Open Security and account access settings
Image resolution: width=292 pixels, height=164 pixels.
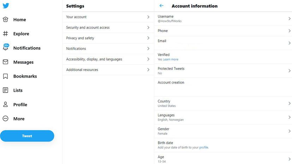click(x=108, y=27)
